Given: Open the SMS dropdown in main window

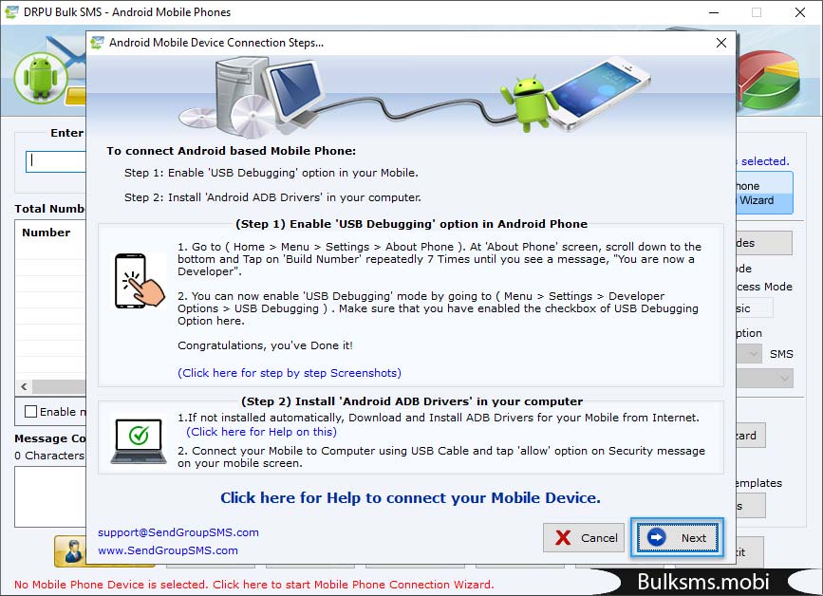Looking at the screenshot, I should [x=749, y=354].
